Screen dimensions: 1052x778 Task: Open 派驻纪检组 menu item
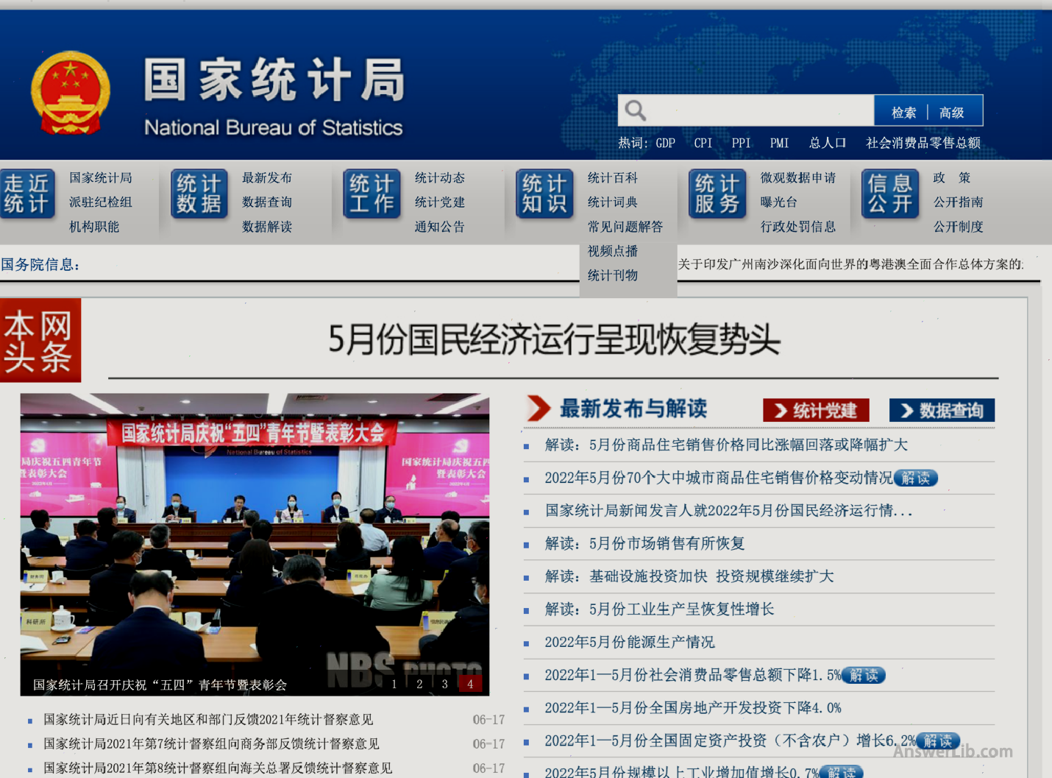101,202
